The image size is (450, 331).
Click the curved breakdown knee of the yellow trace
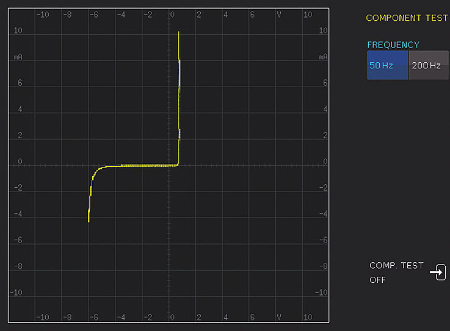click(x=95, y=174)
